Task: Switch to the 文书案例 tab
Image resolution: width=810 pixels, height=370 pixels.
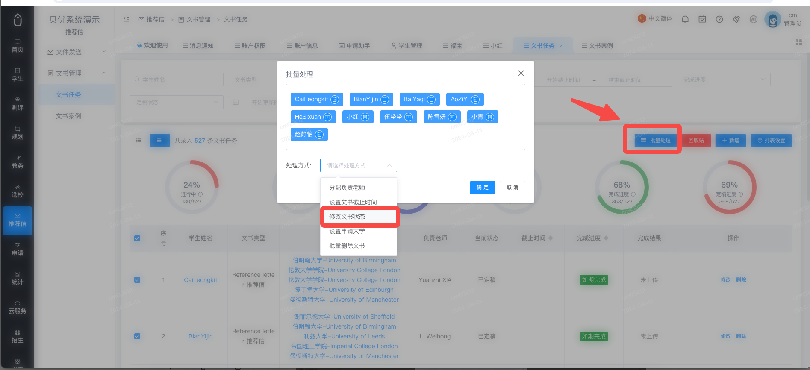Action: [597, 46]
